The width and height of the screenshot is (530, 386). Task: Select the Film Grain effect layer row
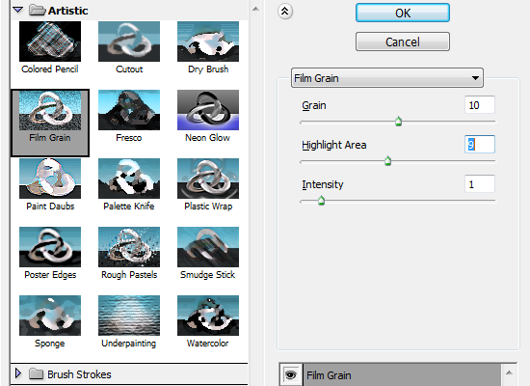click(402, 374)
